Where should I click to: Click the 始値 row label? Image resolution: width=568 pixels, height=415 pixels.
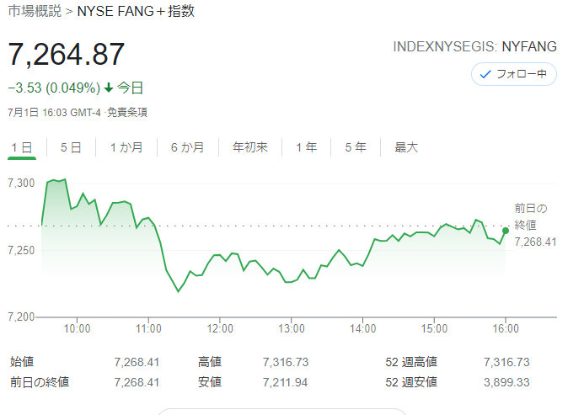(x=22, y=362)
